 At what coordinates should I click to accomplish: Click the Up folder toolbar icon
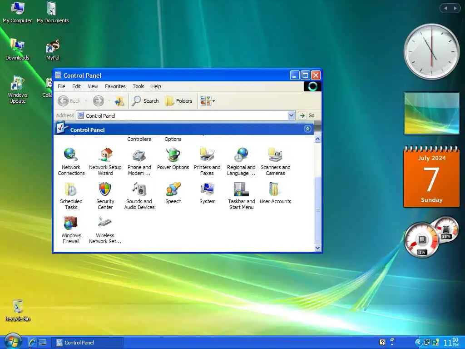[x=119, y=101]
